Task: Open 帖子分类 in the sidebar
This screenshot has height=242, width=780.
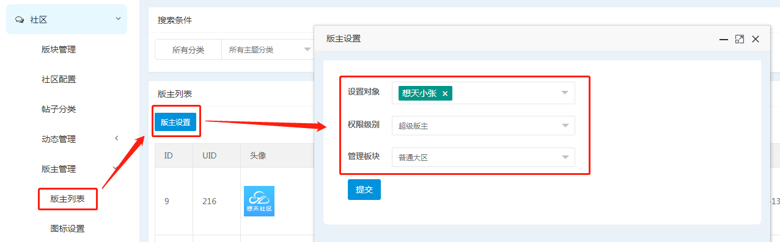Action: pos(59,109)
